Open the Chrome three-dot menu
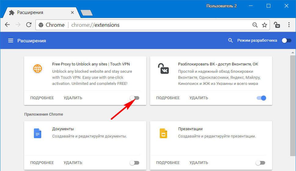Viewport: 296px width, 171px height. (289, 25)
